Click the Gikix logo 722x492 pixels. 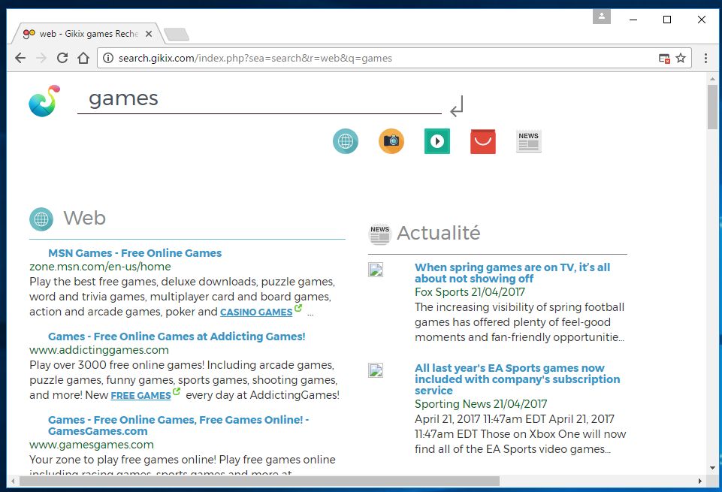pos(44,101)
